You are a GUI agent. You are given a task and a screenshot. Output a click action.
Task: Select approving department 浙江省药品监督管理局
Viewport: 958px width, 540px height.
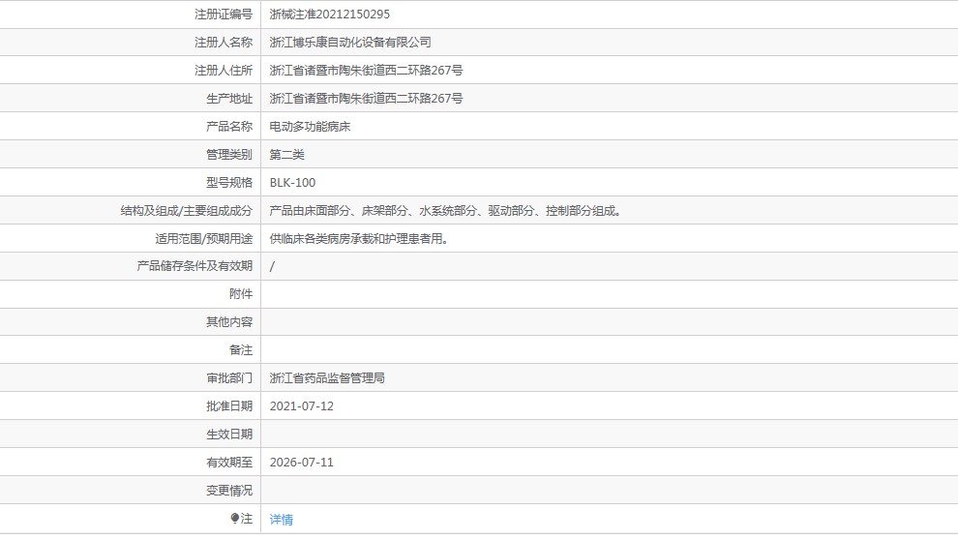pyautogui.click(x=327, y=378)
